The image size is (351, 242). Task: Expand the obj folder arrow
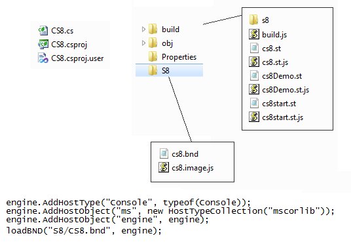[x=143, y=43]
